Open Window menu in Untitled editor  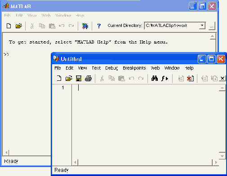point(172,68)
